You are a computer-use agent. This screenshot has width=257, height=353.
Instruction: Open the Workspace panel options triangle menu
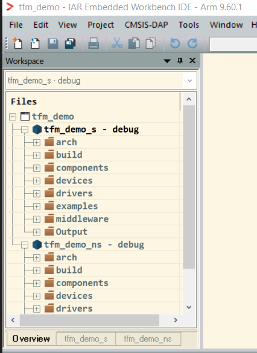[167, 61]
